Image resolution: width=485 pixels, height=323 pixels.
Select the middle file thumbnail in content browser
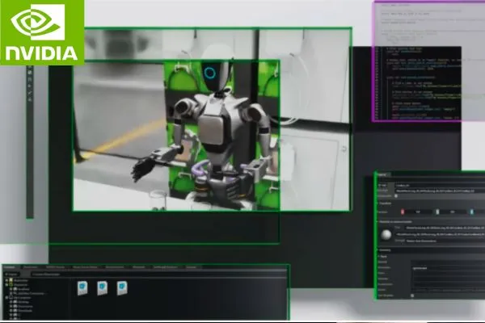pyautogui.click(x=102, y=288)
